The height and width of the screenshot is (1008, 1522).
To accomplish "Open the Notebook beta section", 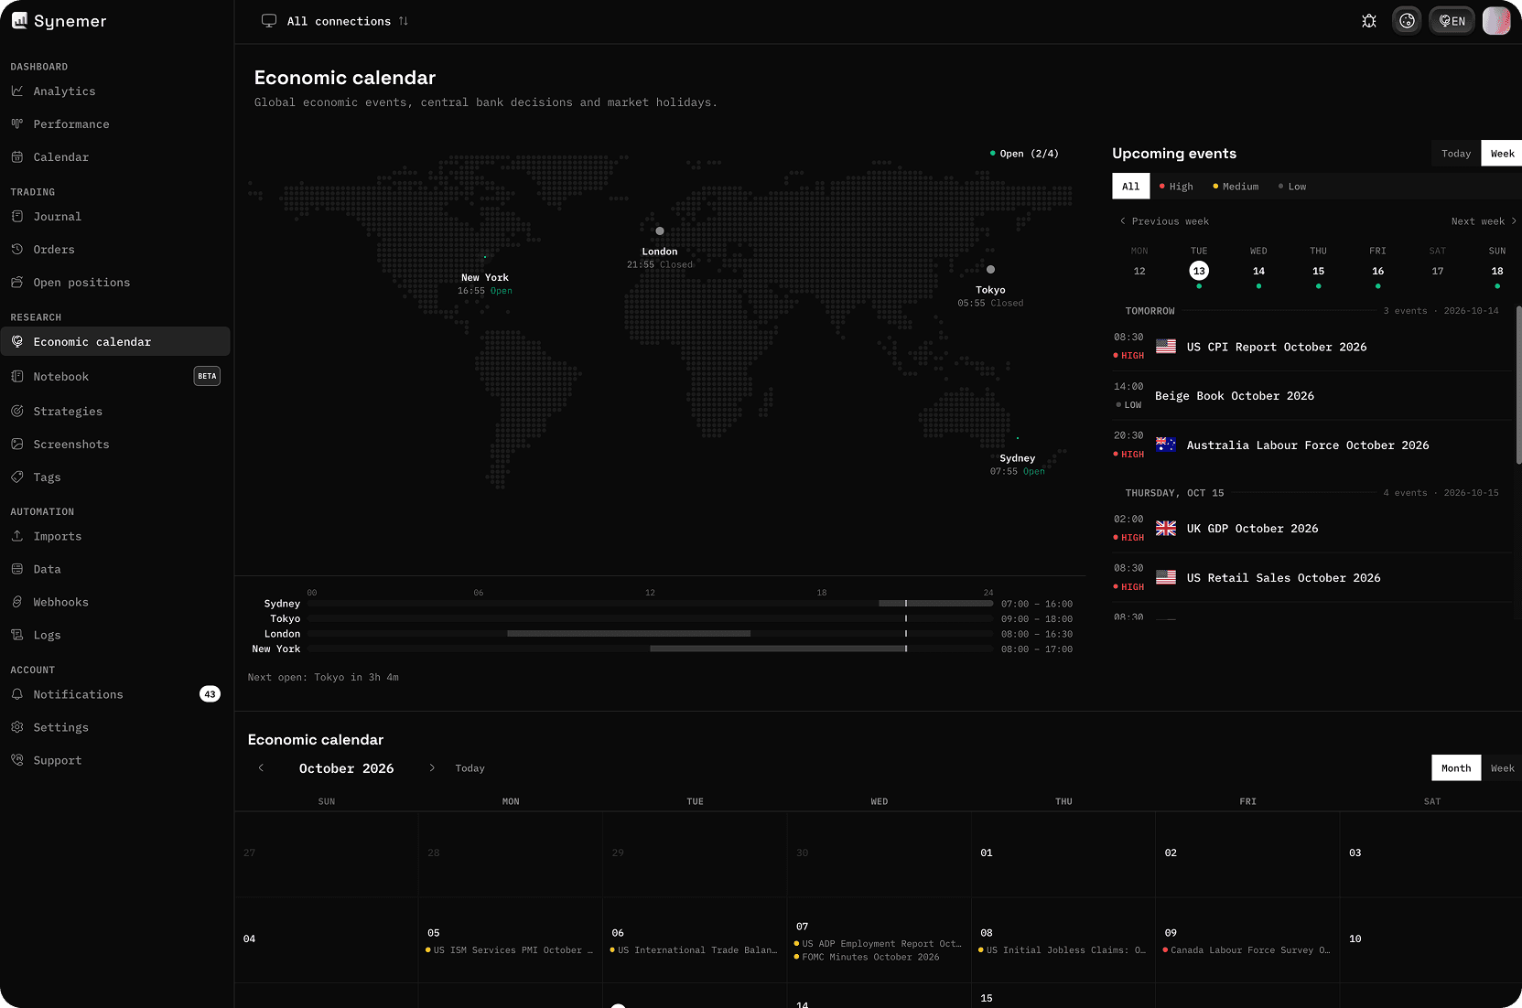I will 115,377.
